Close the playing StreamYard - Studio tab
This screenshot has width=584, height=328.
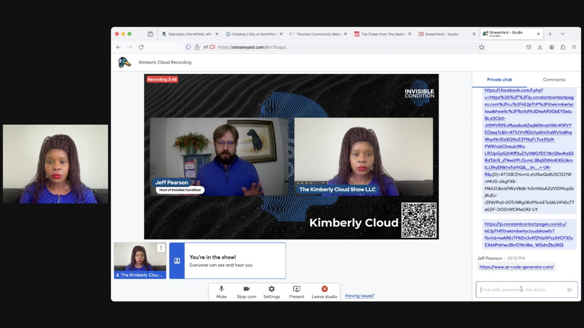coord(538,34)
